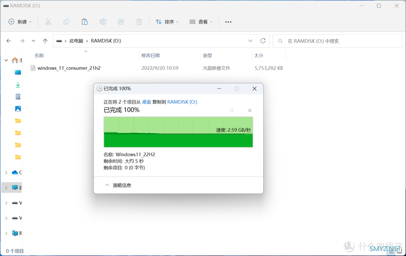
Task: Sort by the 名称 column header
Action: point(39,55)
